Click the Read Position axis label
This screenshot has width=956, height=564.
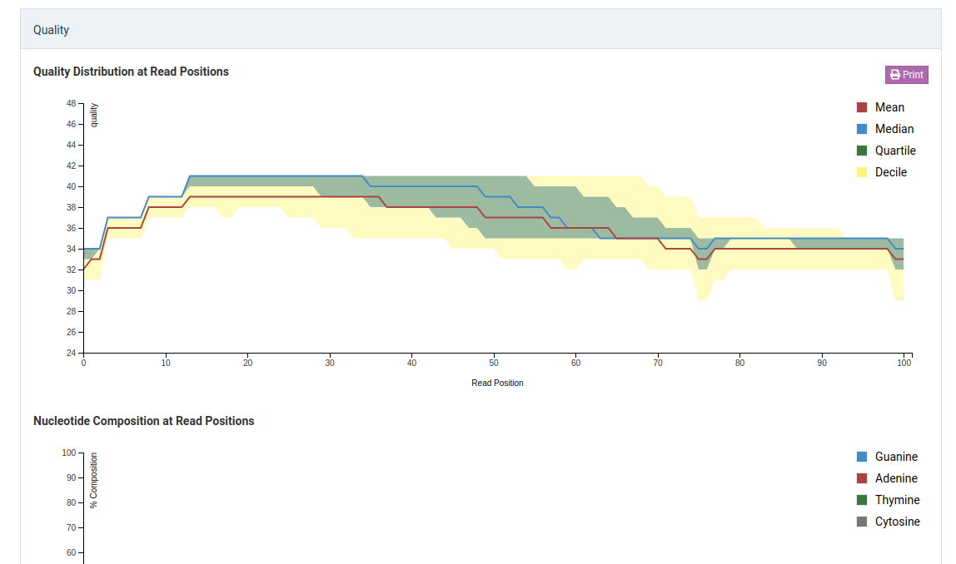(x=495, y=383)
